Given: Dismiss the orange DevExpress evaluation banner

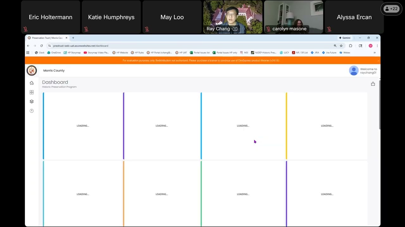Looking at the screenshot, I should pyautogui.click(x=378, y=60).
